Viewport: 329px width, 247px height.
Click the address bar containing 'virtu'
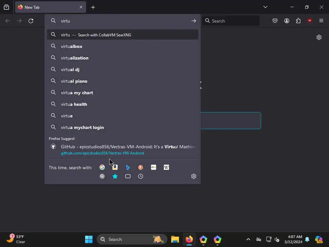122,21
